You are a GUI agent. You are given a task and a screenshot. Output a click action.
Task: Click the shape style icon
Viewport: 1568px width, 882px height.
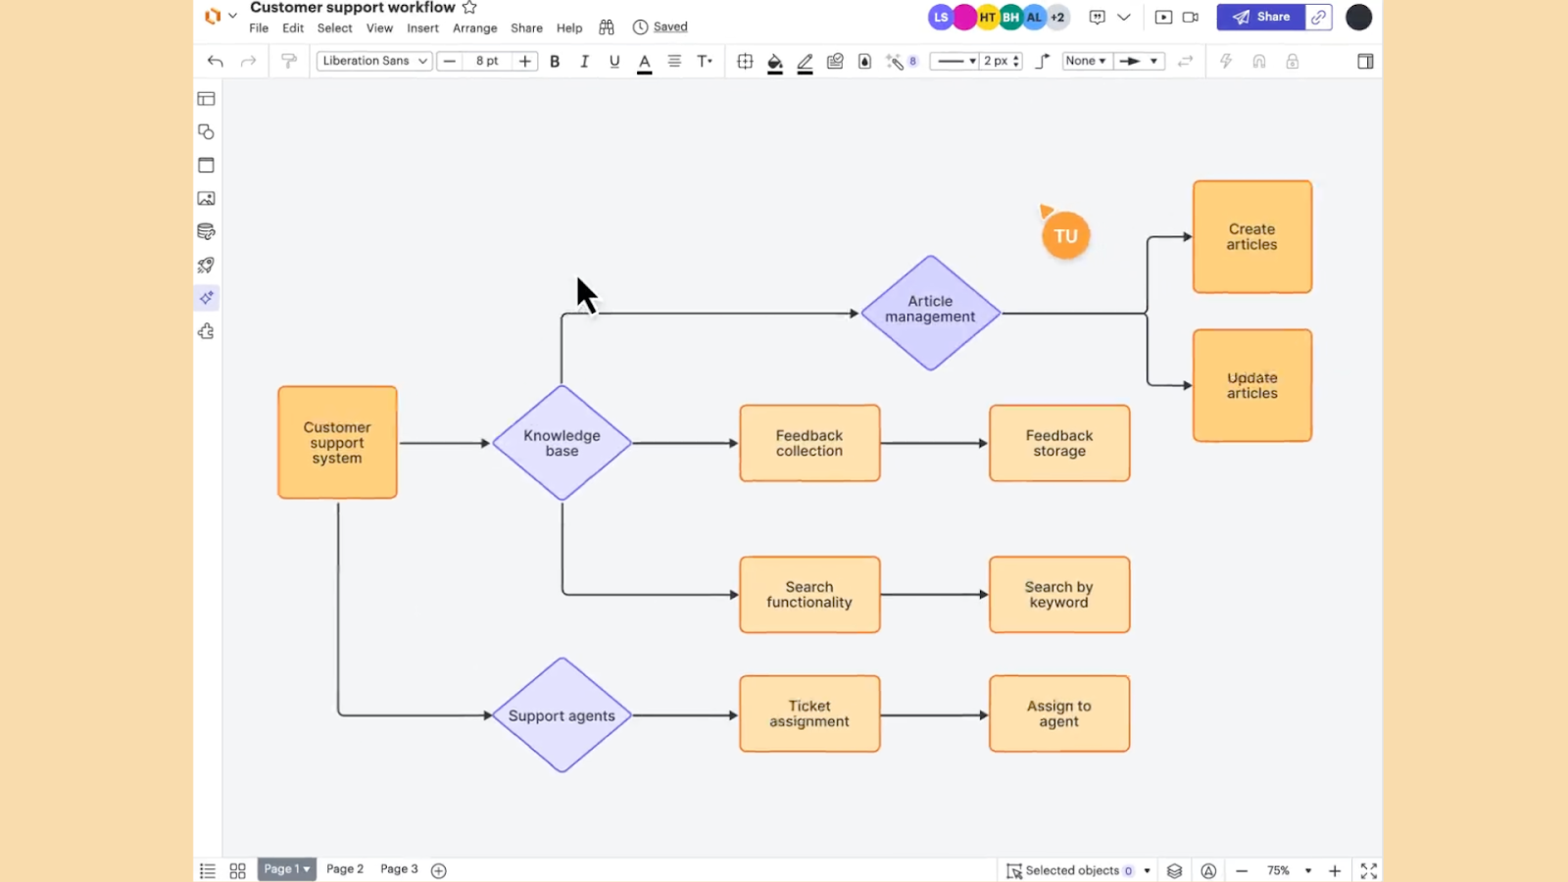[835, 61]
